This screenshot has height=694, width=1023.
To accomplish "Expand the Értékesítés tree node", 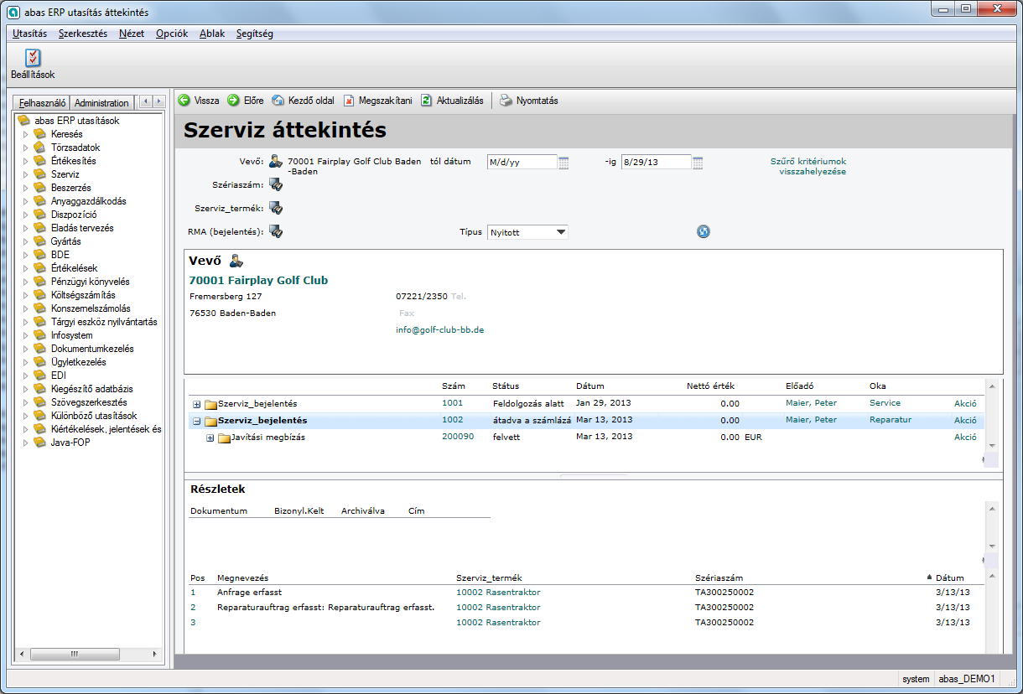I will tap(26, 161).
